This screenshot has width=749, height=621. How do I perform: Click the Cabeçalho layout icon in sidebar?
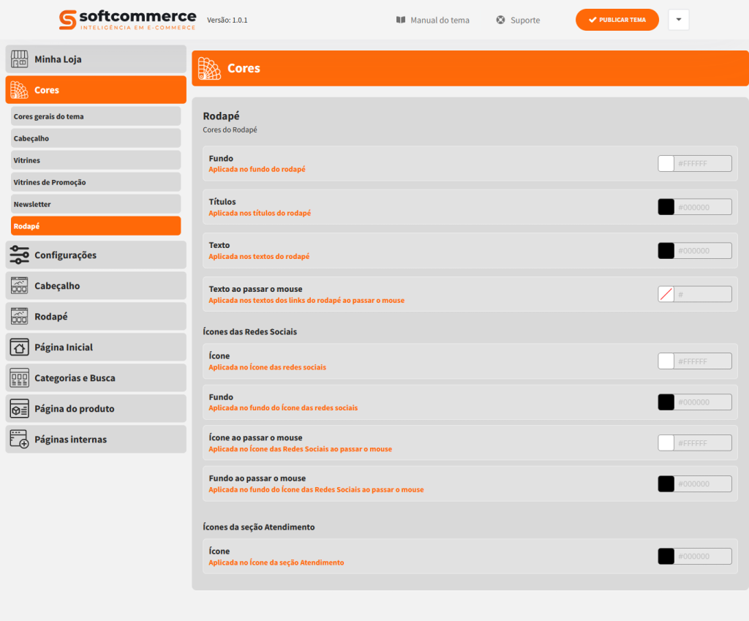coord(20,286)
